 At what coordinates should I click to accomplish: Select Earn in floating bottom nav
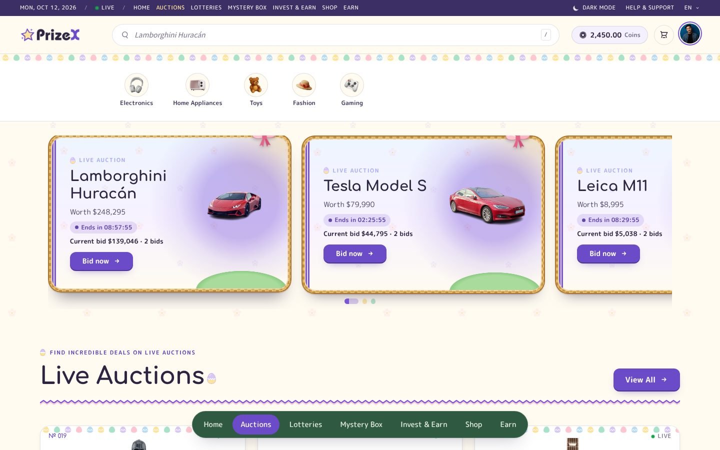click(x=508, y=424)
